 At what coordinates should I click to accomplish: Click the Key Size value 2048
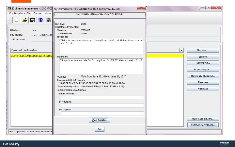(84, 24)
